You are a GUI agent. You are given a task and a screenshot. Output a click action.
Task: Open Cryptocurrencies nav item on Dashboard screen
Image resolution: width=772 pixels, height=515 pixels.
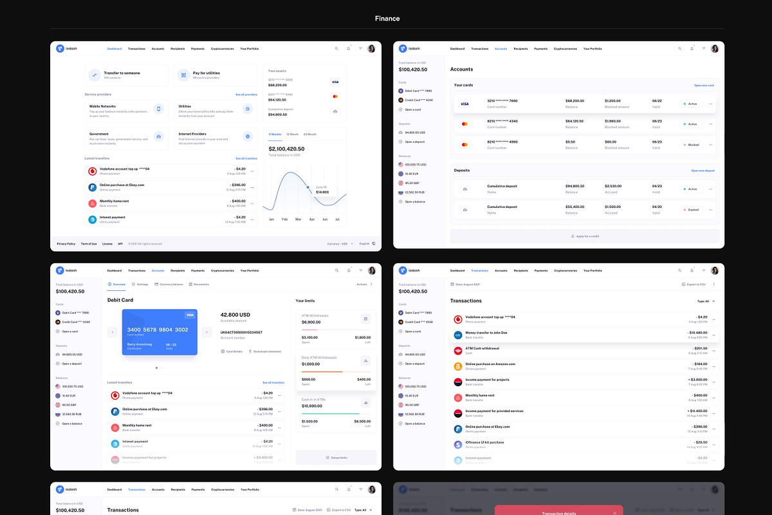[223, 48]
